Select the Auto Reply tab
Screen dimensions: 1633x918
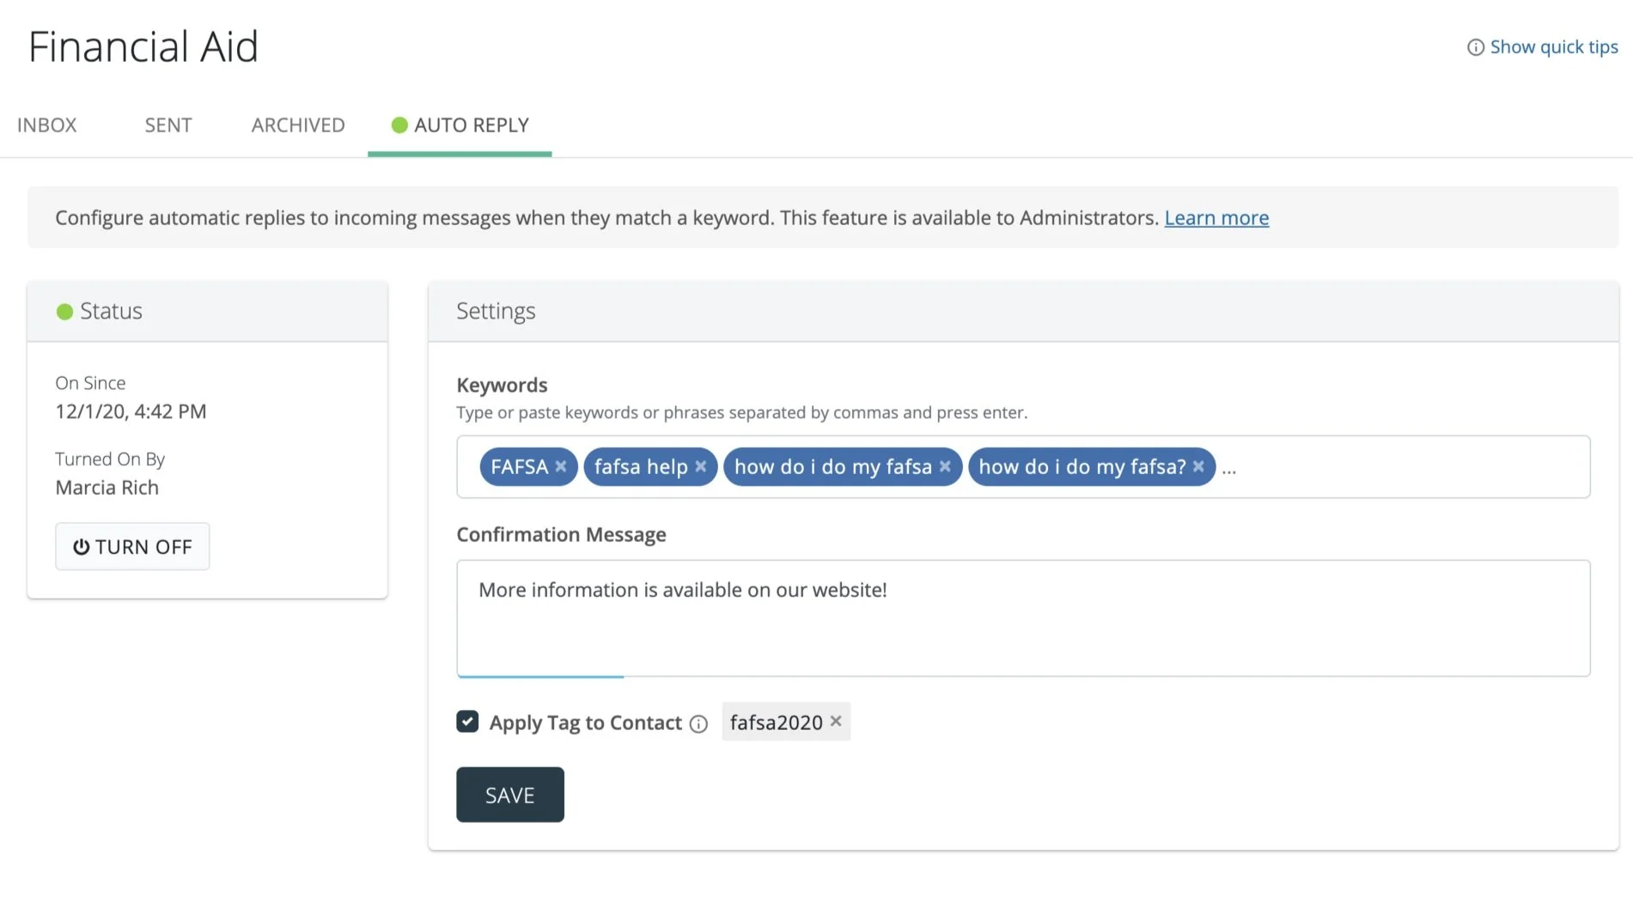pyautogui.click(x=460, y=125)
